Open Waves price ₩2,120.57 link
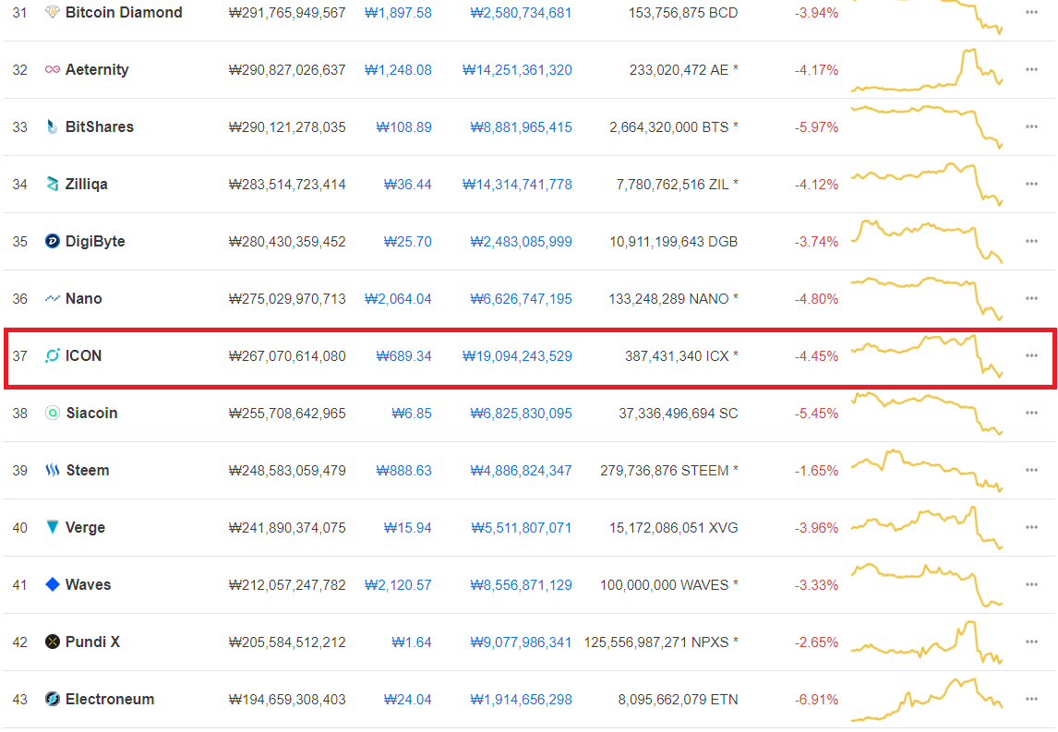Screen dimensions: 1058x732 tap(398, 585)
